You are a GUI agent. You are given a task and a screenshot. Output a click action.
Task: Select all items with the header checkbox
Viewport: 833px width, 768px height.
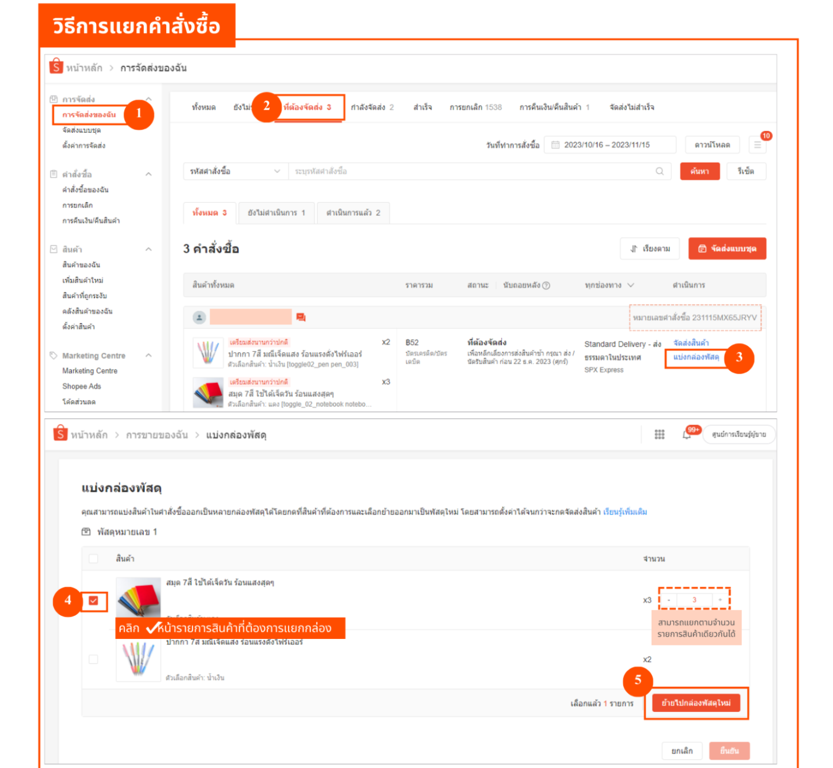point(93,558)
